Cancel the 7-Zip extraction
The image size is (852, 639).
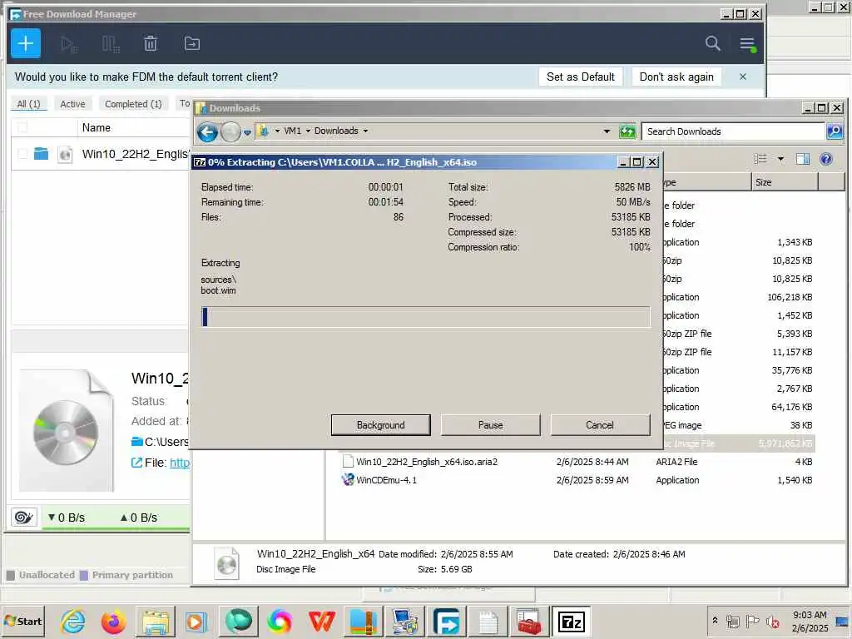click(x=600, y=425)
